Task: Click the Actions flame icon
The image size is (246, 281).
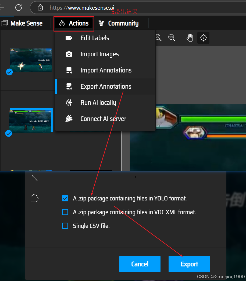Action: tap(62, 23)
